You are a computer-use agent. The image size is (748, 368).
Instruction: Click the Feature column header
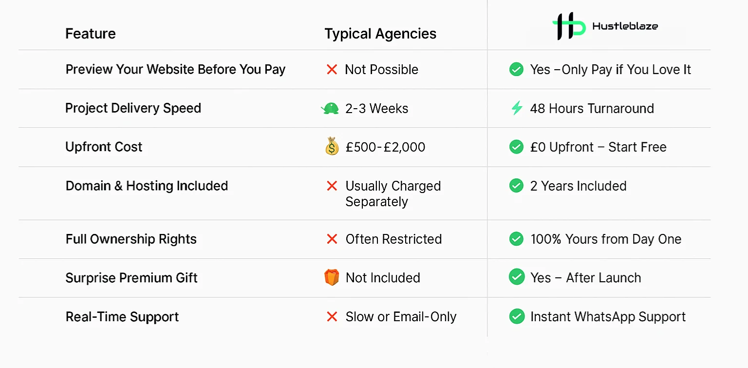91,34
